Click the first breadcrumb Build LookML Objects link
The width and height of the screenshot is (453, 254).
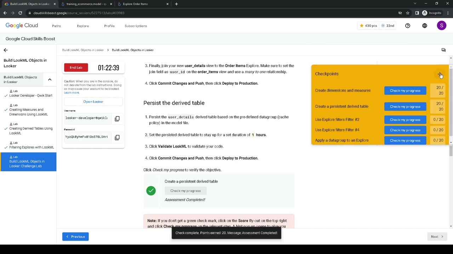pyautogui.click(x=83, y=50)
